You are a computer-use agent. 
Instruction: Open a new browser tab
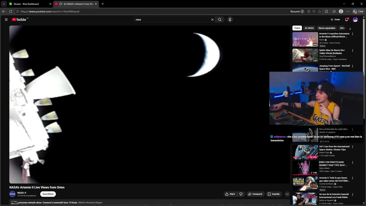pos(103,4)
